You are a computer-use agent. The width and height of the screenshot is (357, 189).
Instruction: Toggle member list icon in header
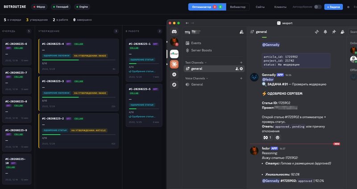[x=342, y=32]
